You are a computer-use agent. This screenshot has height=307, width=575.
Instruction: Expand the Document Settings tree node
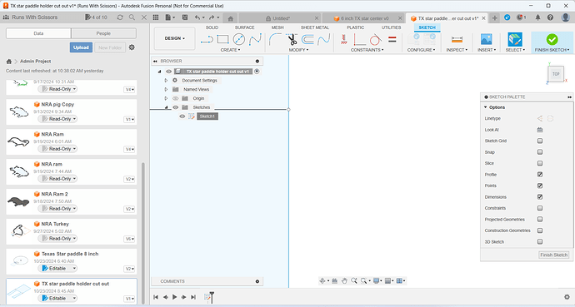point(166,81)
